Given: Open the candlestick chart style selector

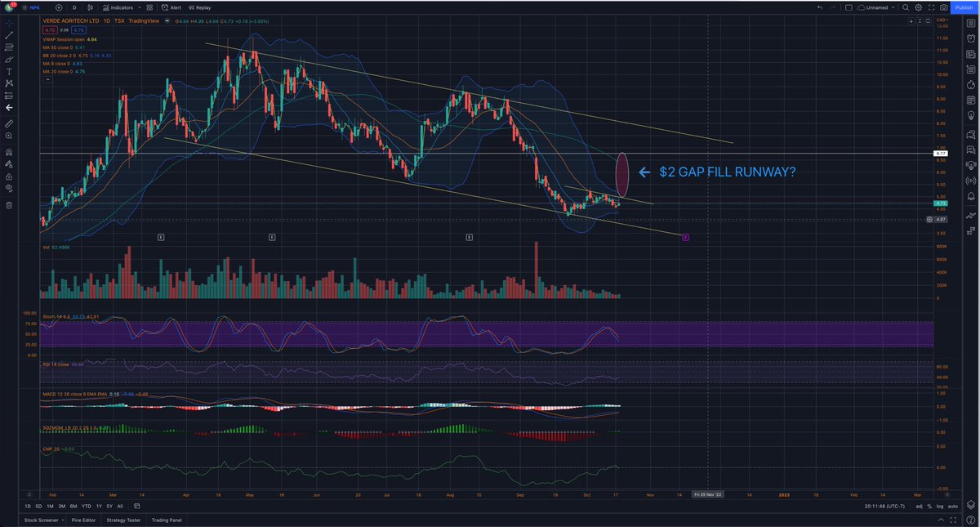Looking at the screenshot, I should coord(91,7).
